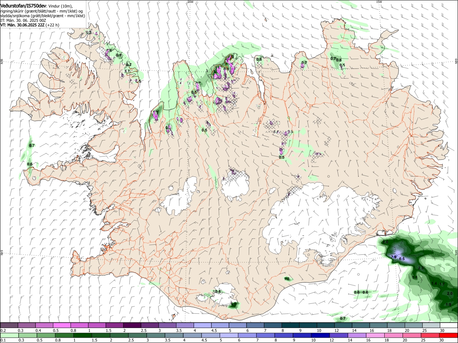The height and width of the screenshot is (343, 458).
Task: Select the slate blue snow swatch labeled 6
Action: (255, 325)
